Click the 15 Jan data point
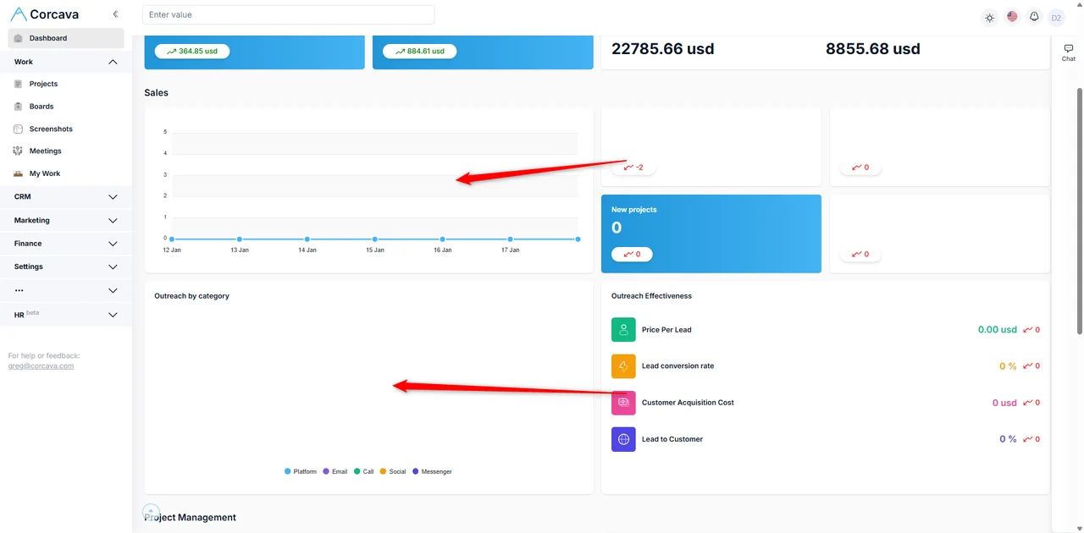The width and height of the screenshot is (1084, 533). point(375,239)
